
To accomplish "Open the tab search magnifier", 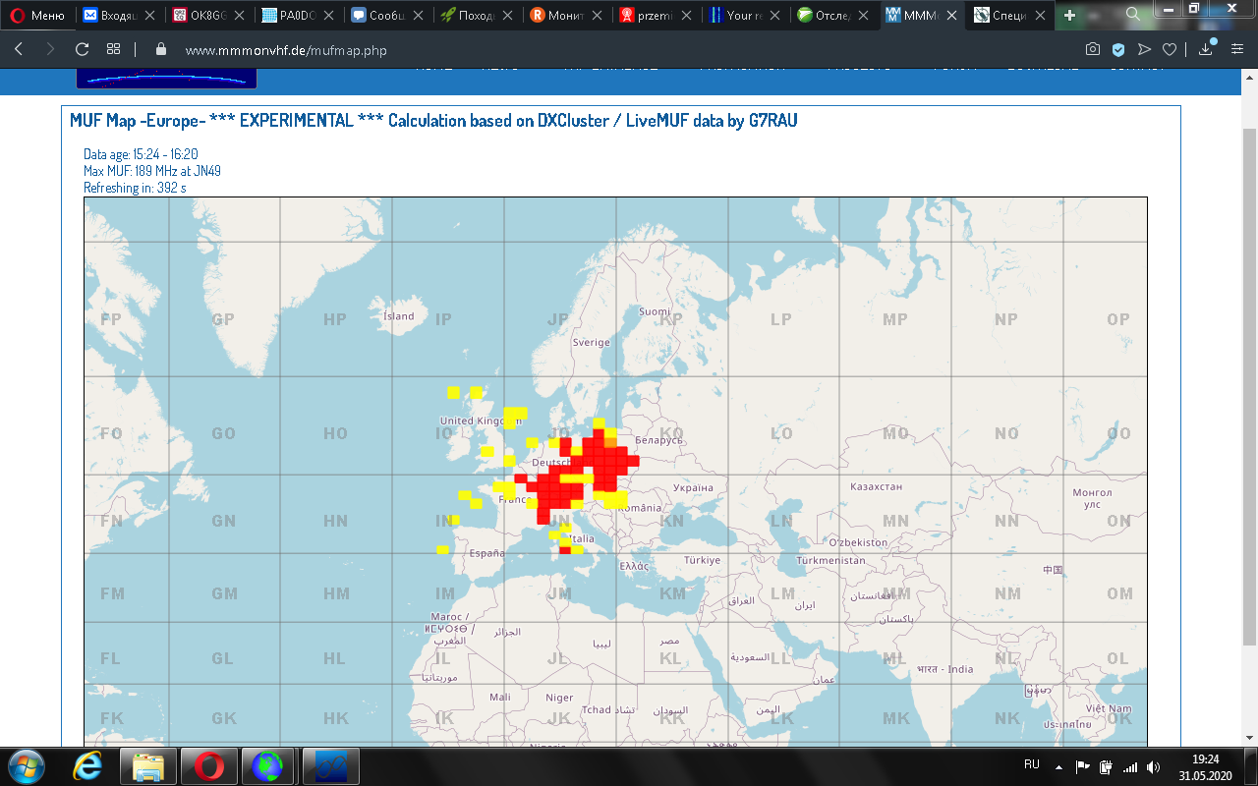I will pos(1132,14).
